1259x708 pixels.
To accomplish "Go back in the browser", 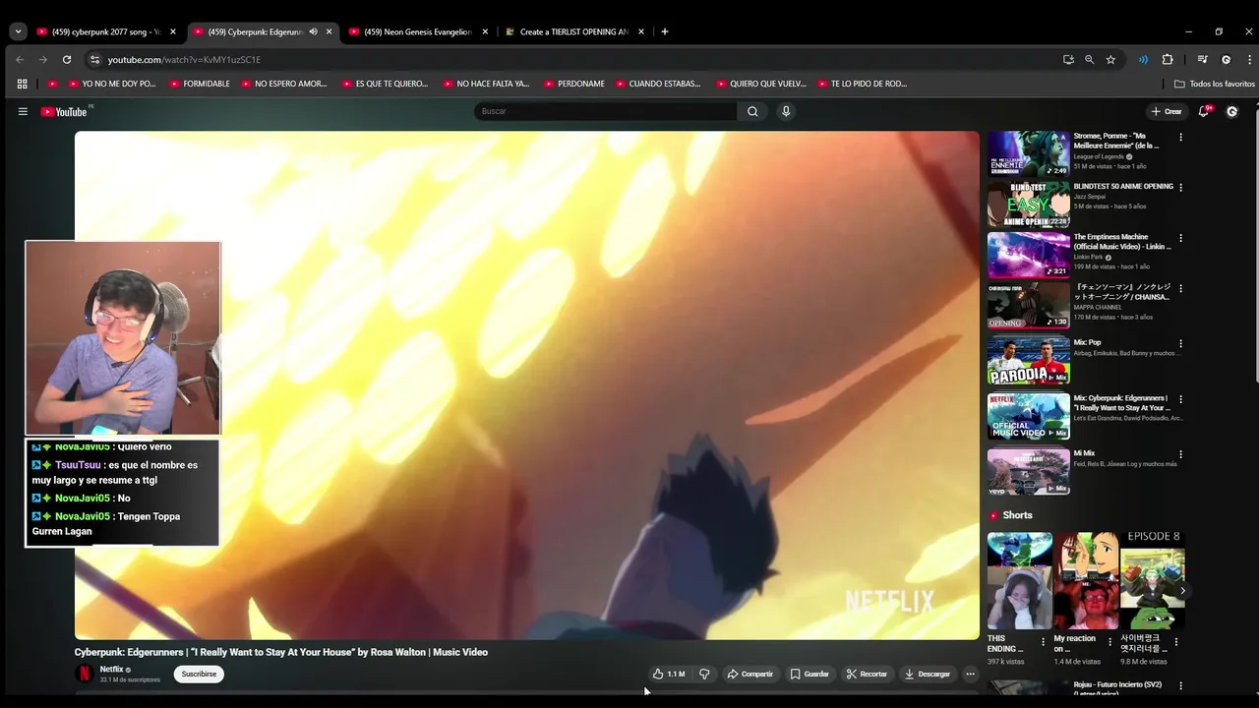I will 20,59.
